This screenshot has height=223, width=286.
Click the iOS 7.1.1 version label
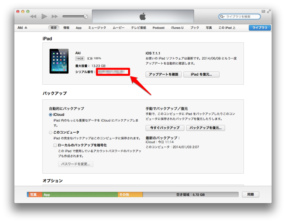pyautogui.click(x=153, y=53)
